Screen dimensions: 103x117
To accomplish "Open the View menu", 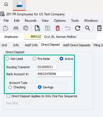I will point(45,21).
